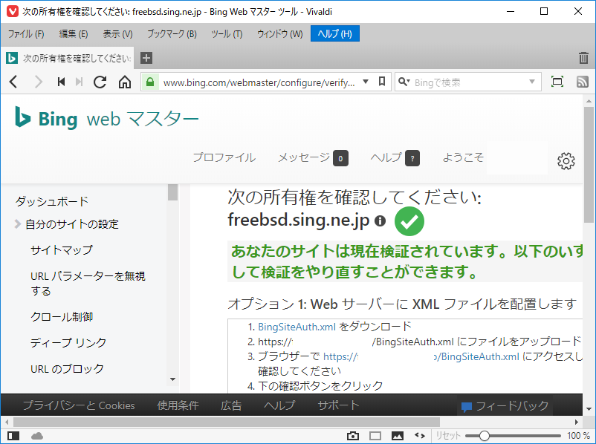
Task: Open the メッセージ link
Action: 304,157
